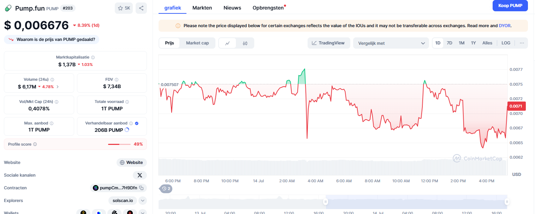Viewport: 535px width, 214px height.
Task: Set chart range to 1Y
Action: [474, 43]
